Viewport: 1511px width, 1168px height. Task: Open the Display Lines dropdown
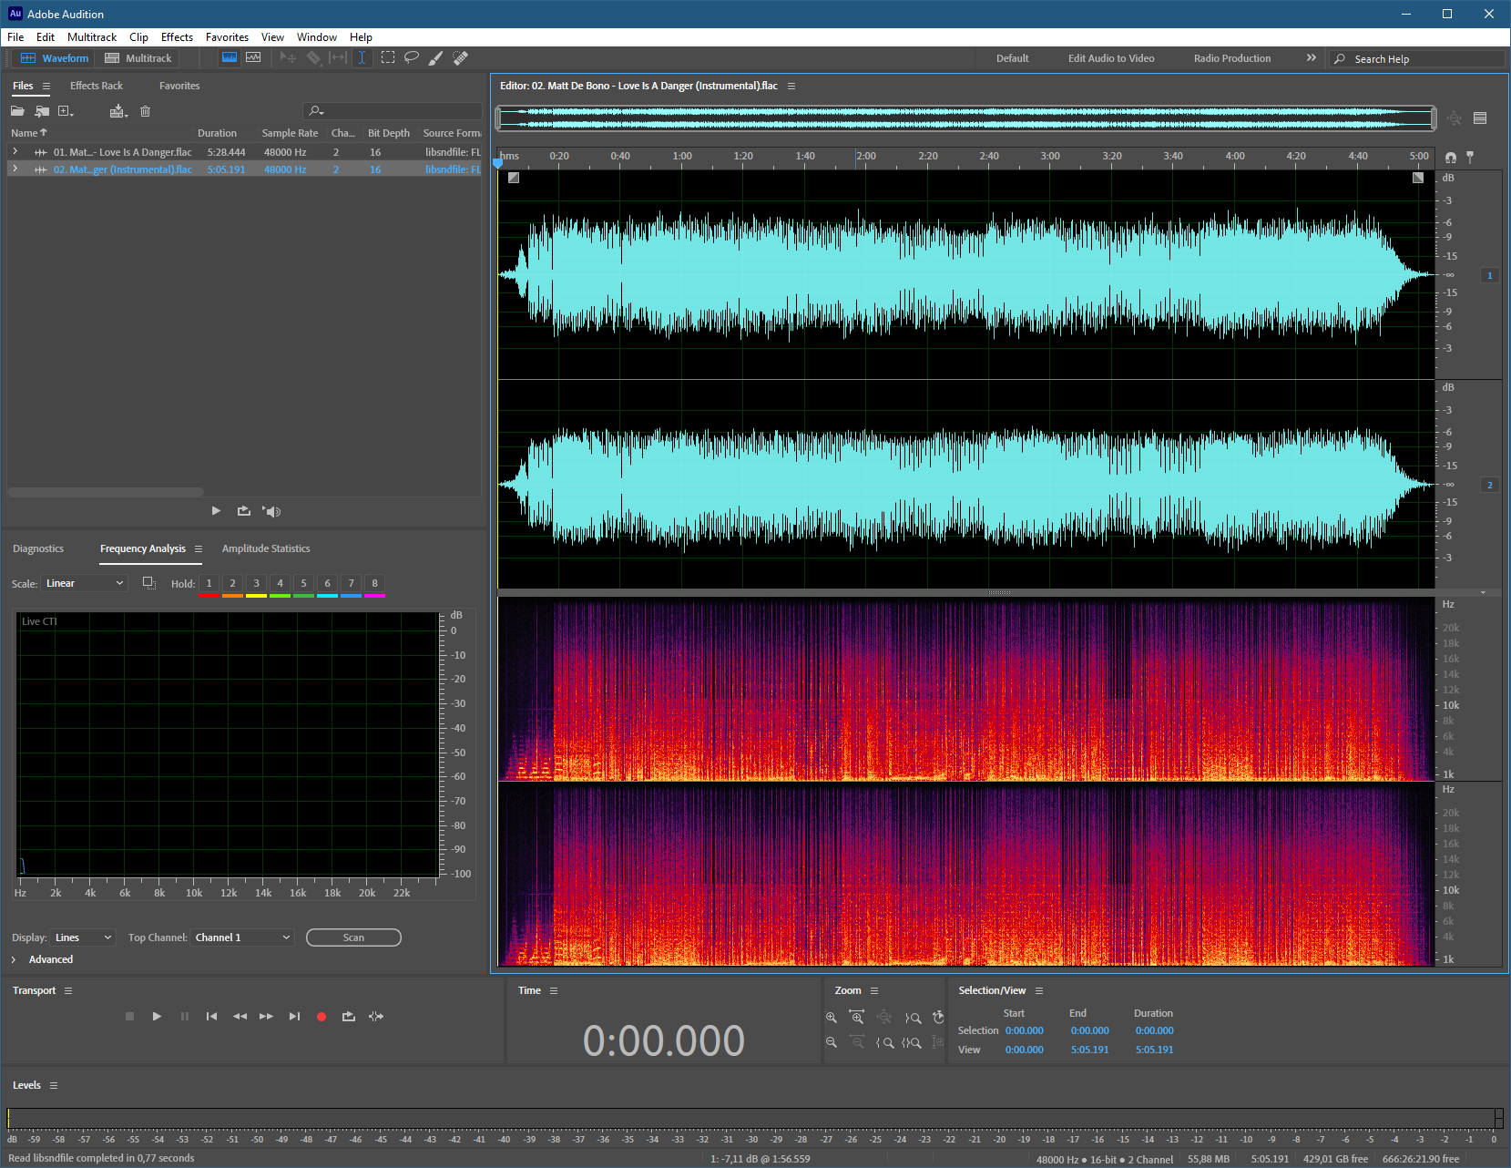(x=84, y=937)
